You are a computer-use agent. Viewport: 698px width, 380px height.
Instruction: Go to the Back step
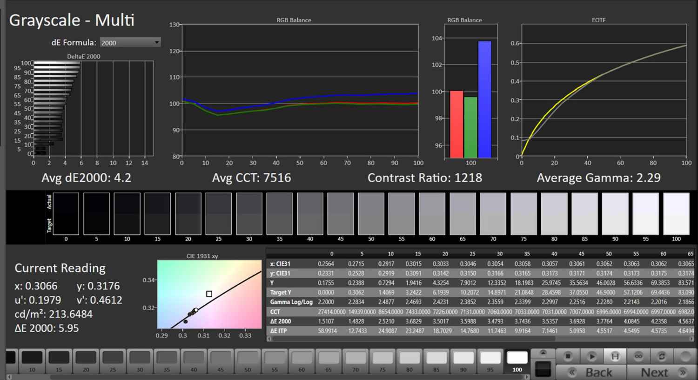click(x=591, y=373)
